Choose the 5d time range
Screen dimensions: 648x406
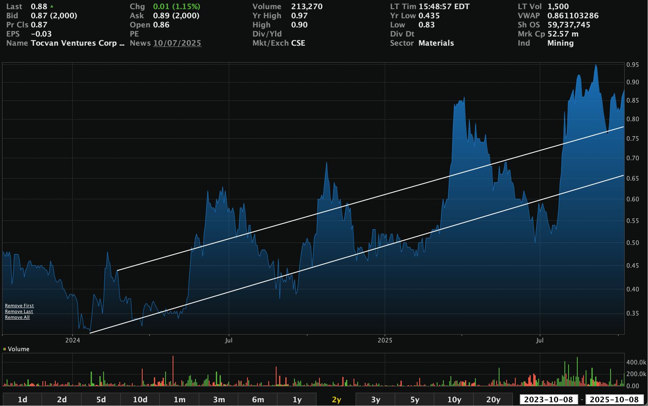pos(101,399)
